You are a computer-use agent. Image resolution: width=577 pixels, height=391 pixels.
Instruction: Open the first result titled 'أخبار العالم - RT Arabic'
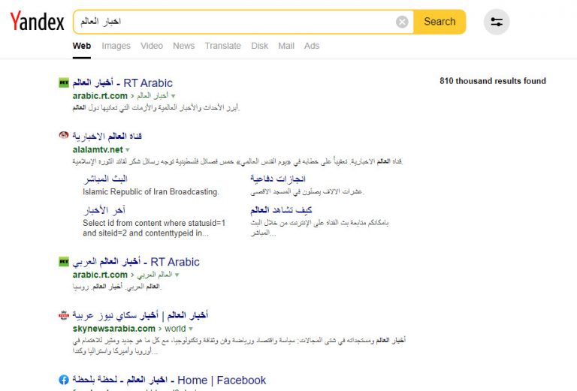coord(122,83)
